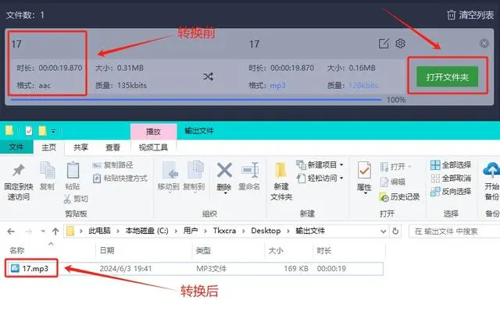Select the pink 播放 contextual tab

pyautogui.click(x=153, y=131)
